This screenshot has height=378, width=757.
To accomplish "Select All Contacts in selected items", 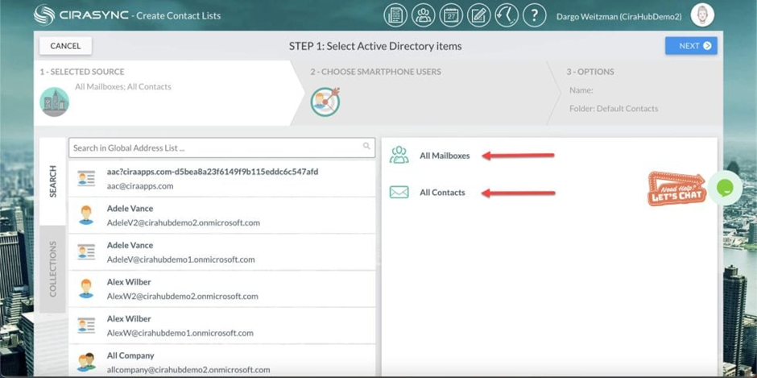I will tap(442, 193).
